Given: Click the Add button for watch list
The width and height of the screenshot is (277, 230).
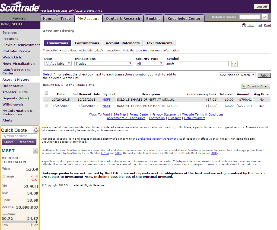Looking at the screenshot, I should tap(264, 75).
